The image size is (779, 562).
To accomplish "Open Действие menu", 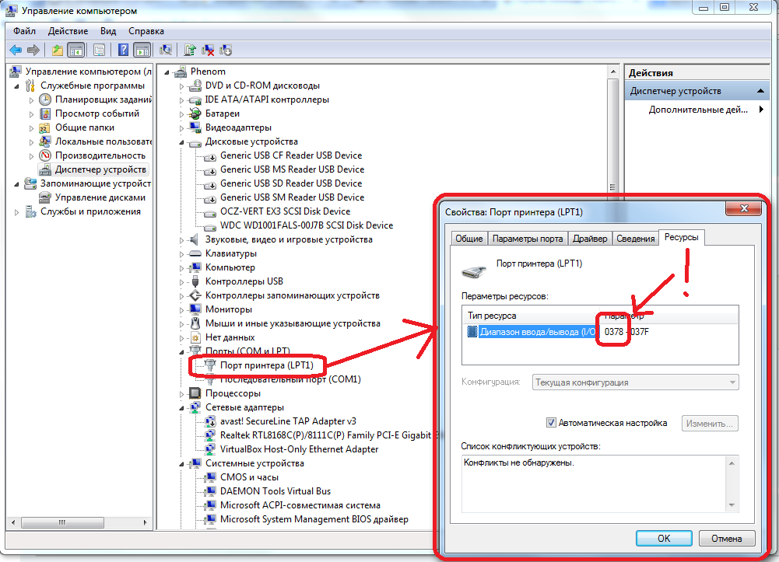I will click(68, 31).
